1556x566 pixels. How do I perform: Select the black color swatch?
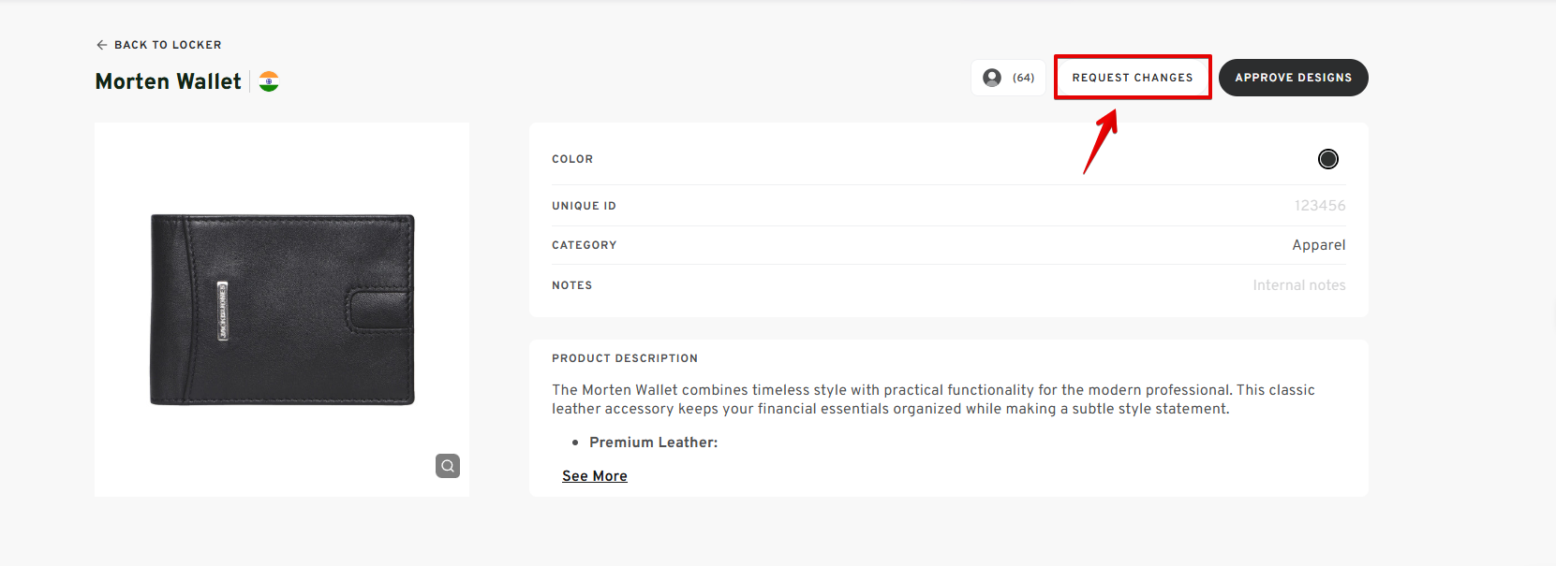(1327, 159)
